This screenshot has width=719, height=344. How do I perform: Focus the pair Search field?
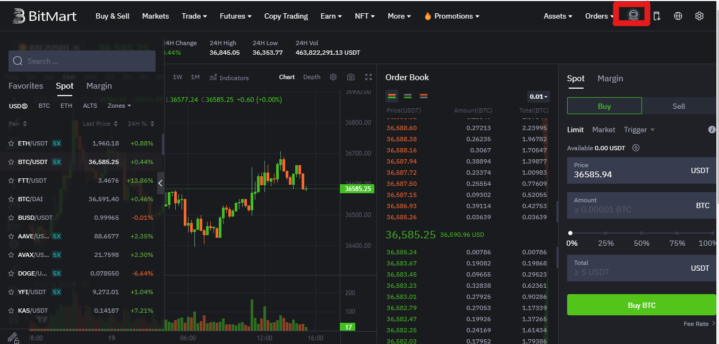tap(82, 61)
